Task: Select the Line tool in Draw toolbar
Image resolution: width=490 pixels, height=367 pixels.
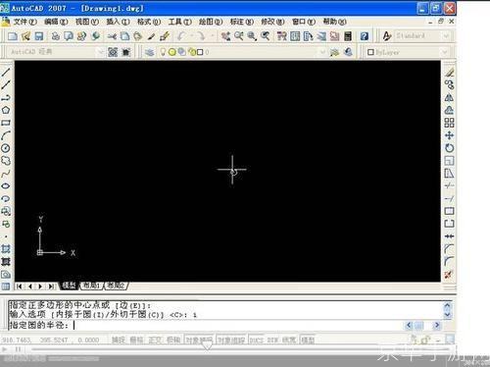Action: coord(6,72)
